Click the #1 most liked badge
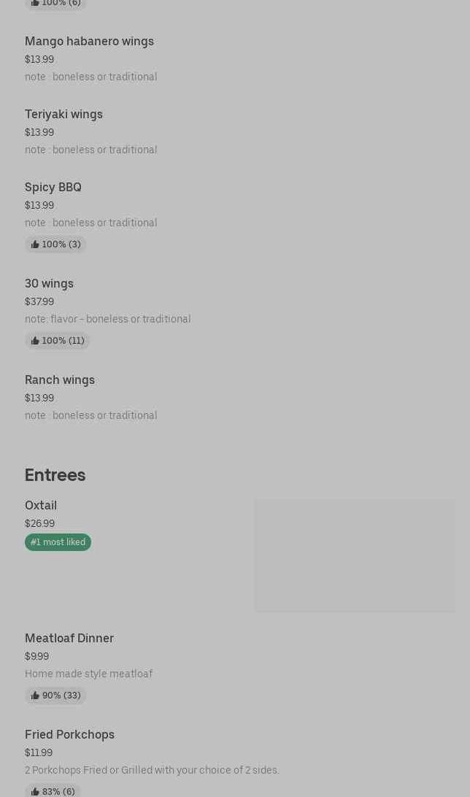 pyautogui.click(x=58, y=542)
